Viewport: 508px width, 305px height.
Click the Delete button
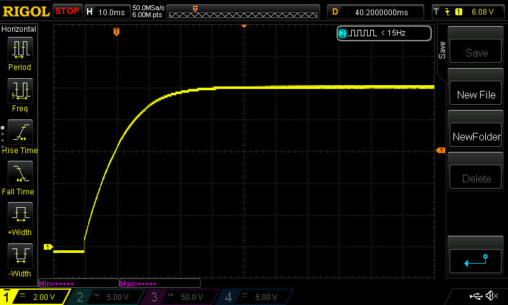tap(476, 177)
